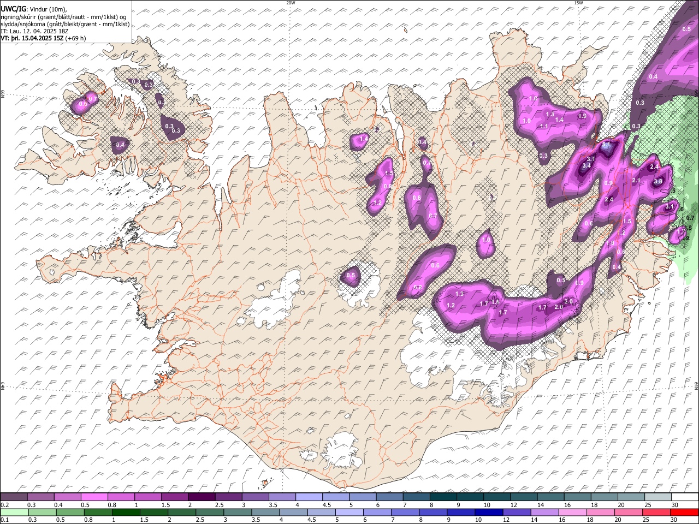Select the pale green 0.1 swatch in lower legend
This screenshot has width=699, height=524.
(x=14, y=512)
